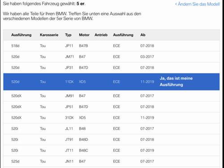Select the 520dX row with type 31DX
The image size is (224, 168).
(112, 118)
